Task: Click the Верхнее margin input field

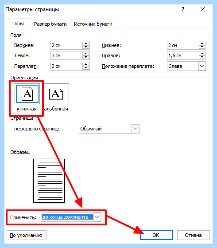Action: coord(66,45)
